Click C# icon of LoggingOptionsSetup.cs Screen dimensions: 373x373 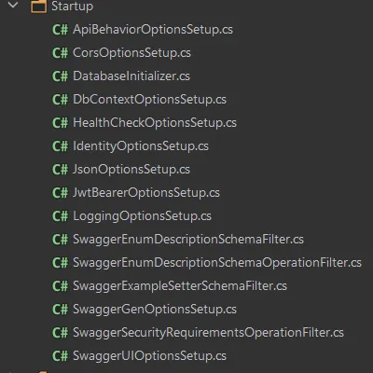coord(60,216)
